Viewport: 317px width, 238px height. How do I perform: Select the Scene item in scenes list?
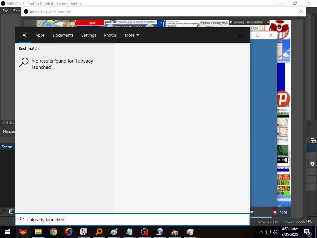coord(7,147)
